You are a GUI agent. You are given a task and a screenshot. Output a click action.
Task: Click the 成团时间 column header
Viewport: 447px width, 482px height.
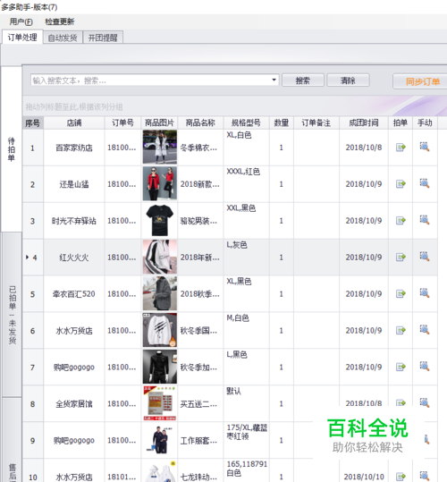tap(364, 123)
